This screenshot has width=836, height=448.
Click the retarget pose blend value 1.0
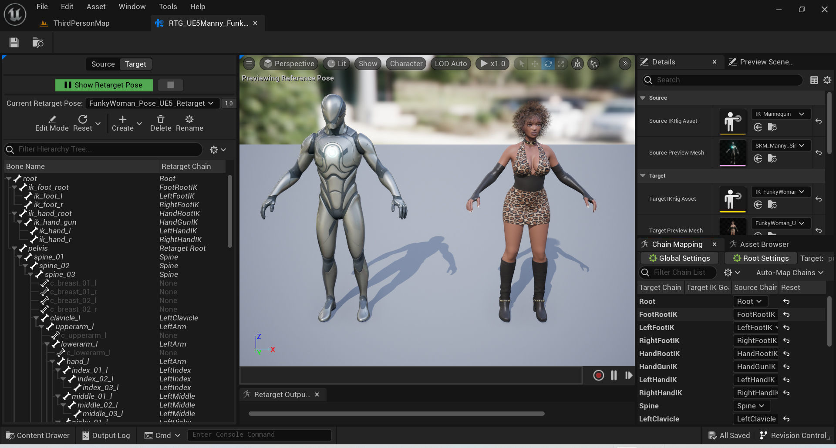click(229, 103)
